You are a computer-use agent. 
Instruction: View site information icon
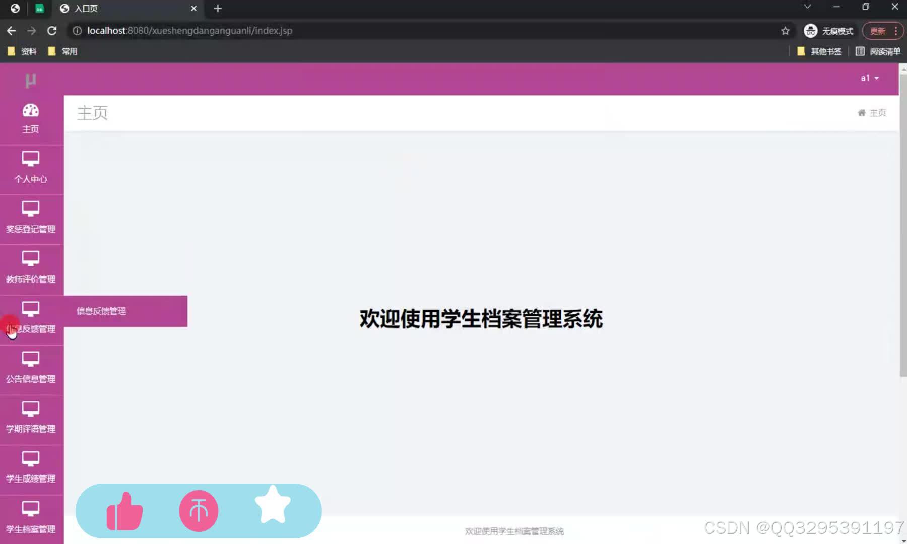pos(77,31)
